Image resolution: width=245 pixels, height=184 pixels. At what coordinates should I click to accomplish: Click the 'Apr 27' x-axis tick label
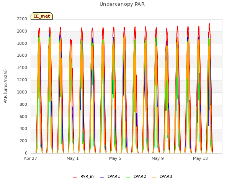click(x=30, y=158)
